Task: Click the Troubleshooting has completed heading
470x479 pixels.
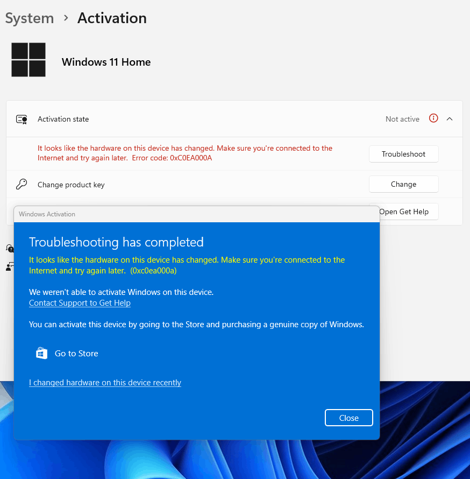Action: (x=116, y=242)
